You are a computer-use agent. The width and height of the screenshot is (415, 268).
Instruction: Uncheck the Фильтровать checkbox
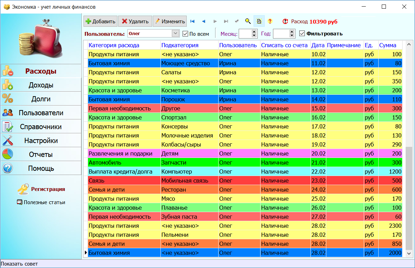[302, 34]
